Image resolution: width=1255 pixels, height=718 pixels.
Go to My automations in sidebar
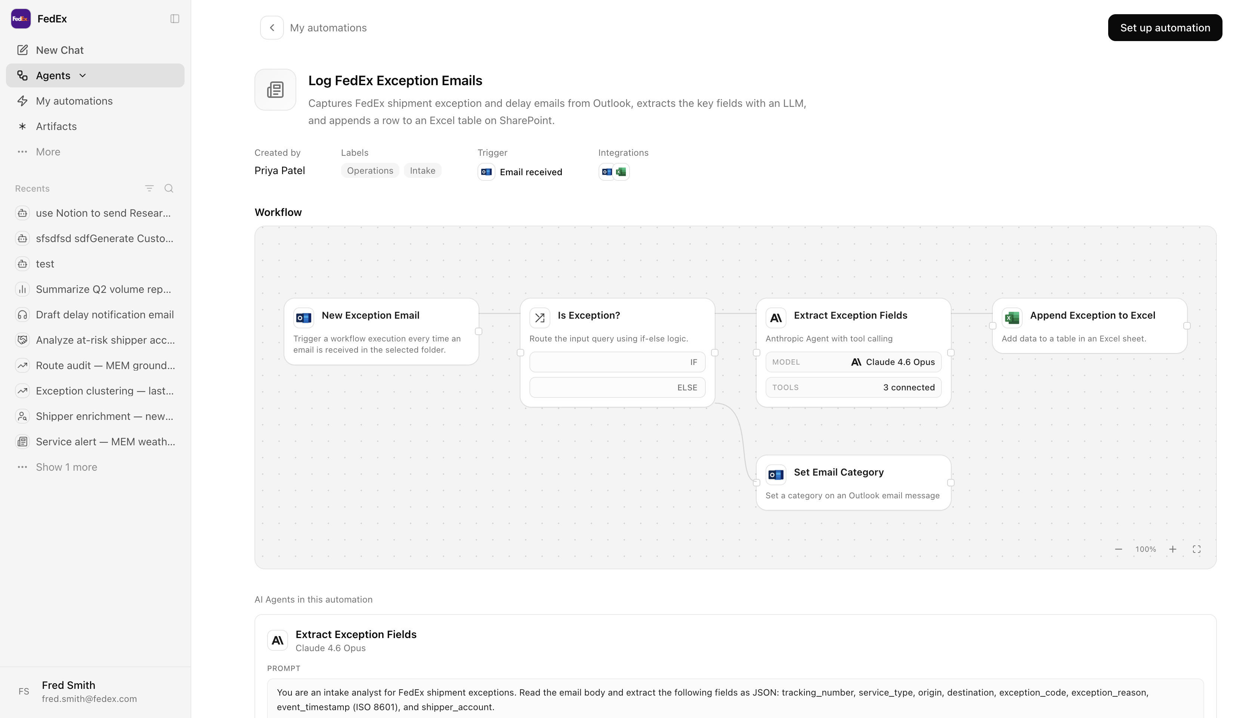(95, 100)
